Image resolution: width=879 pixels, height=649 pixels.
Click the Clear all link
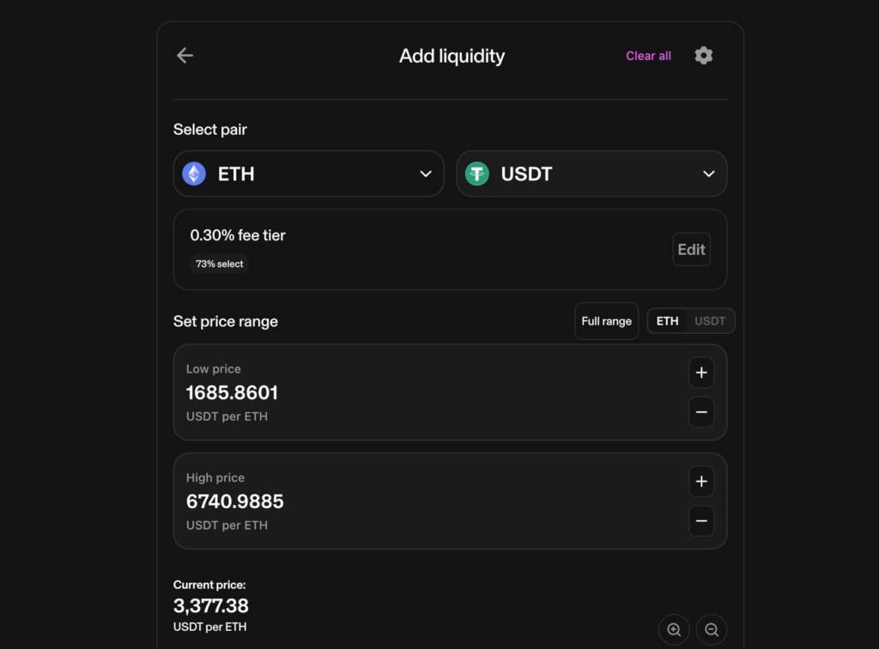click(x=648, y=56)
